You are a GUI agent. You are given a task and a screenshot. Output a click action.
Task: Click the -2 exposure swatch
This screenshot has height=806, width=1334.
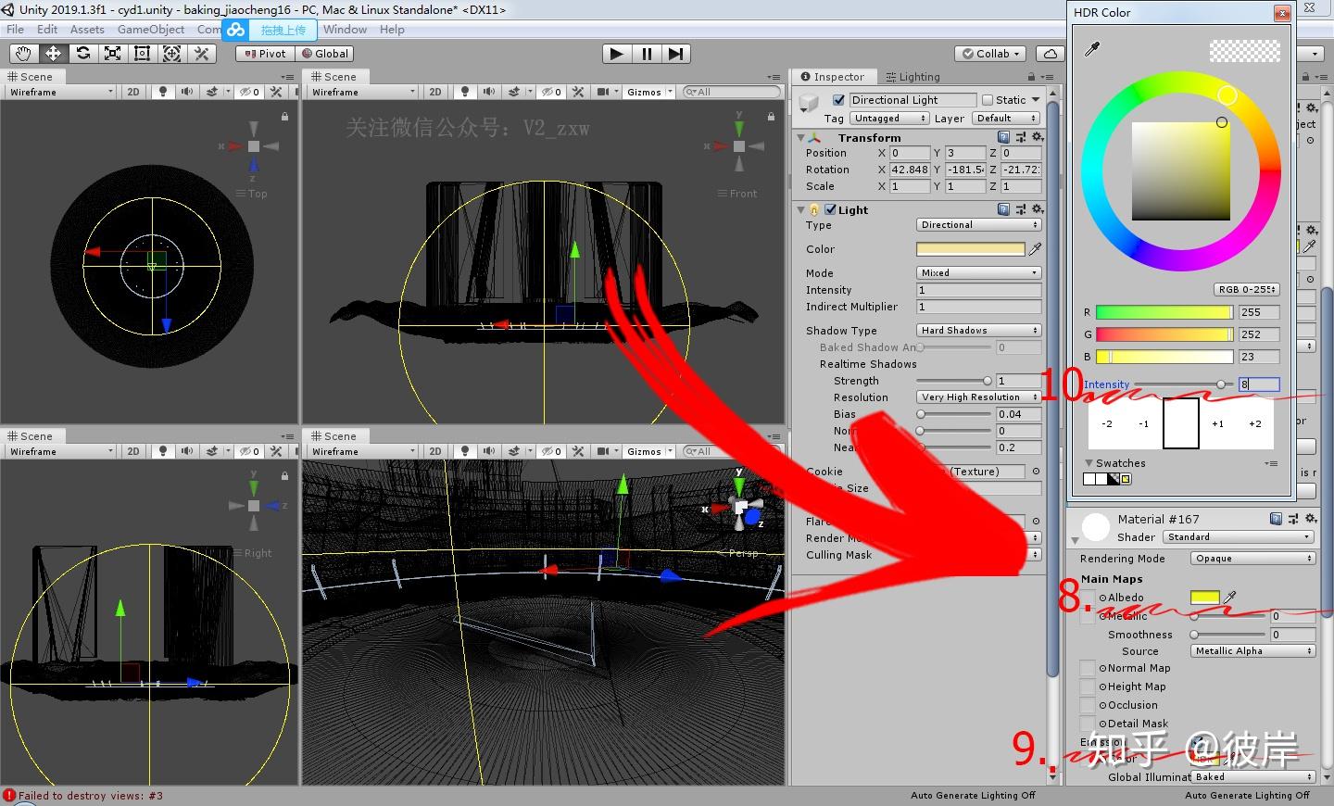click(x=1107, y=423)
